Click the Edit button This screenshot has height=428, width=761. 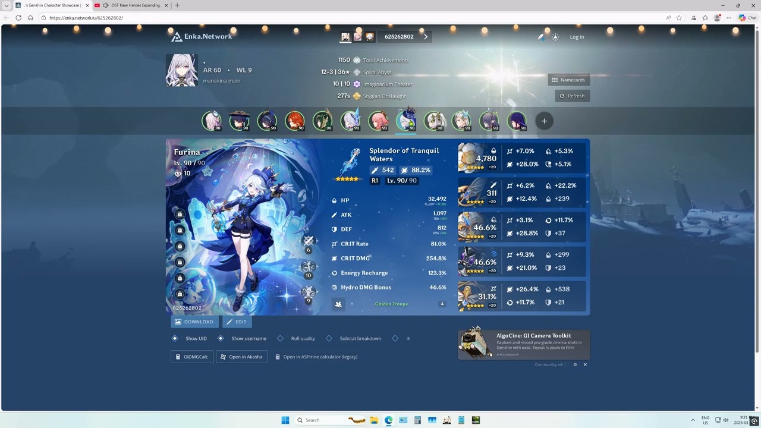(236, 322)
